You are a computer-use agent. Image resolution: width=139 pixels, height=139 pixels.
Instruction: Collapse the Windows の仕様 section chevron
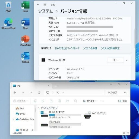tap(127, 60)
